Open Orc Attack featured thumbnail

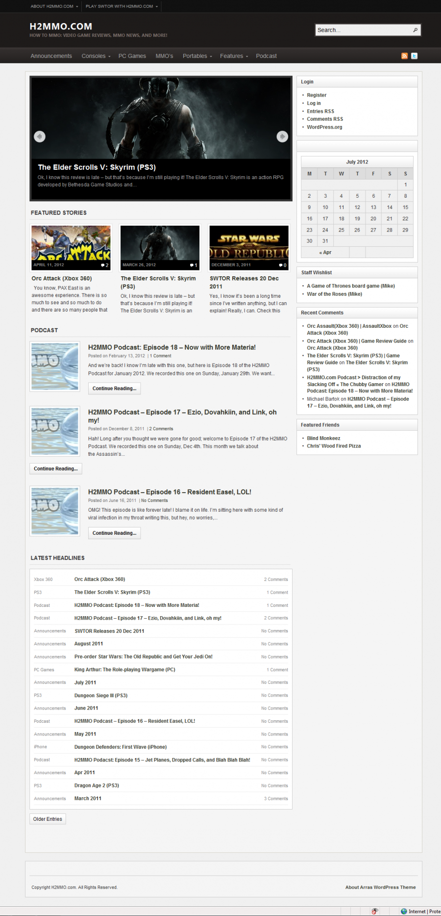tap(71, 248)
